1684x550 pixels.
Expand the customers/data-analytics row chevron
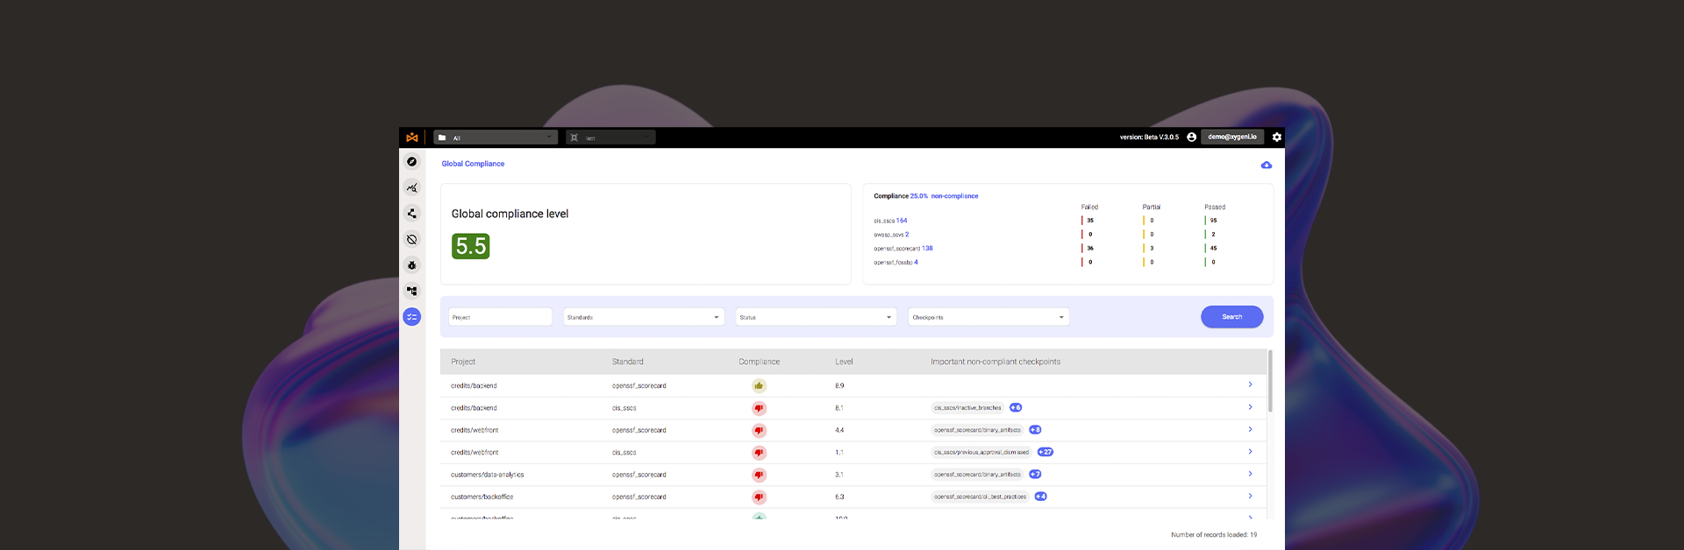[1250, 474]
